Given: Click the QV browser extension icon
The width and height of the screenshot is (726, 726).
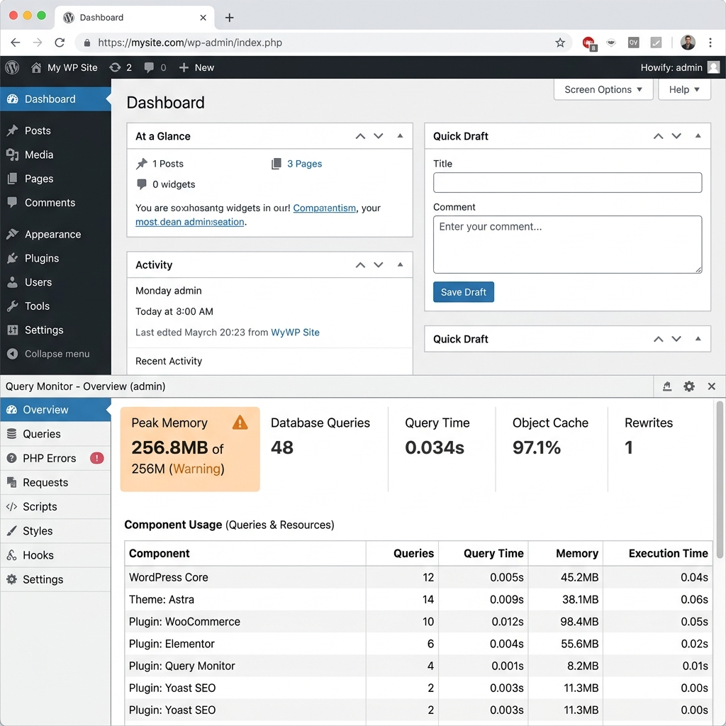Looking at the screenshot, I should click(x=633, y=43).
